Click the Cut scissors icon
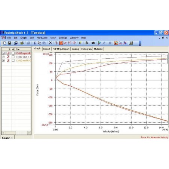Screen dimensions: 169x169 (x=35, y=43)
